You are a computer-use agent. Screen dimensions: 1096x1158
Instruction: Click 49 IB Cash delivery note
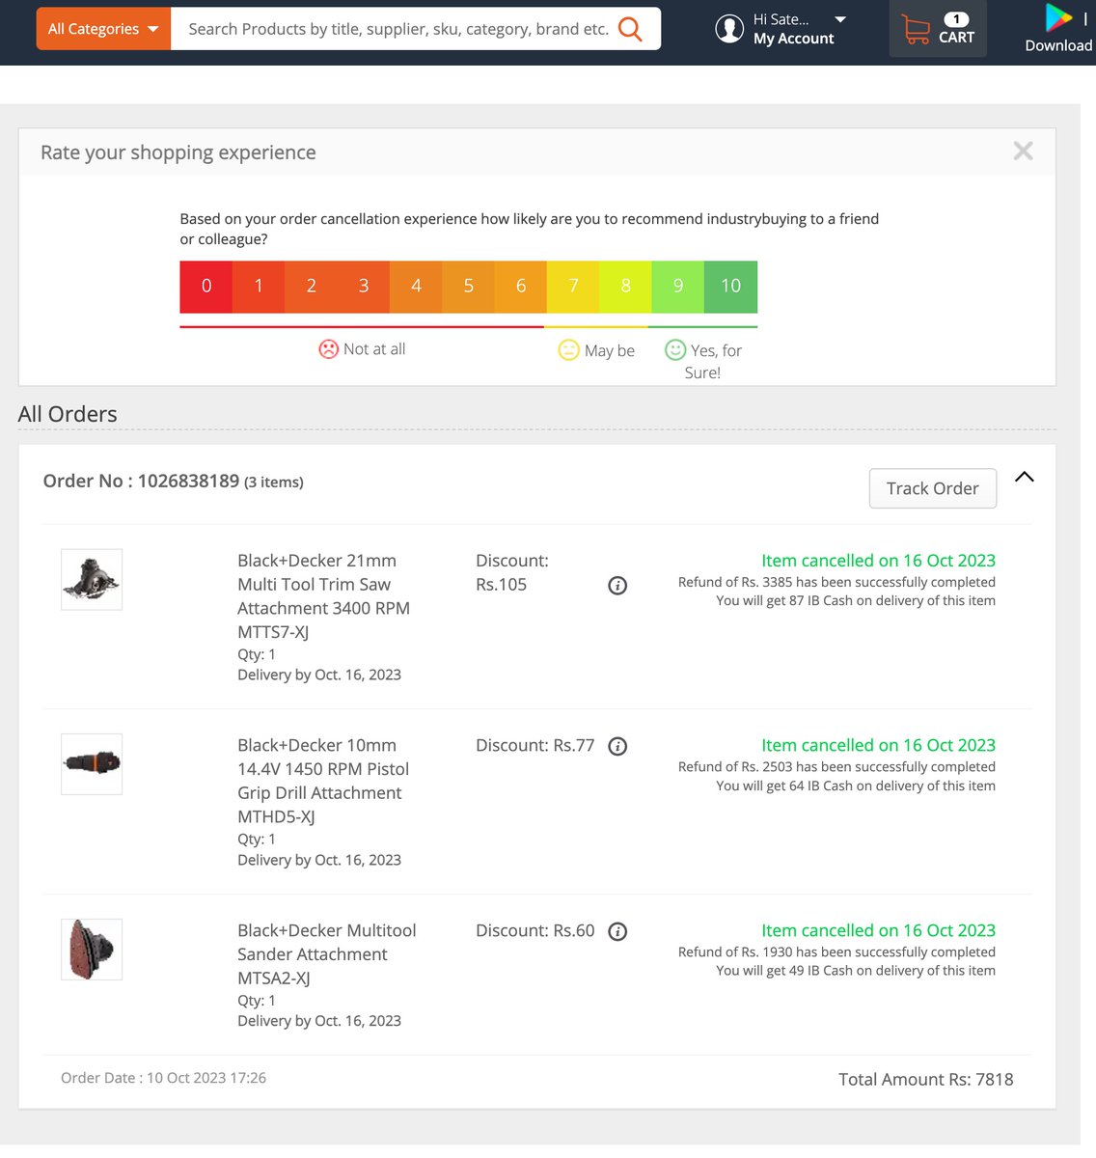click(856, 971)
